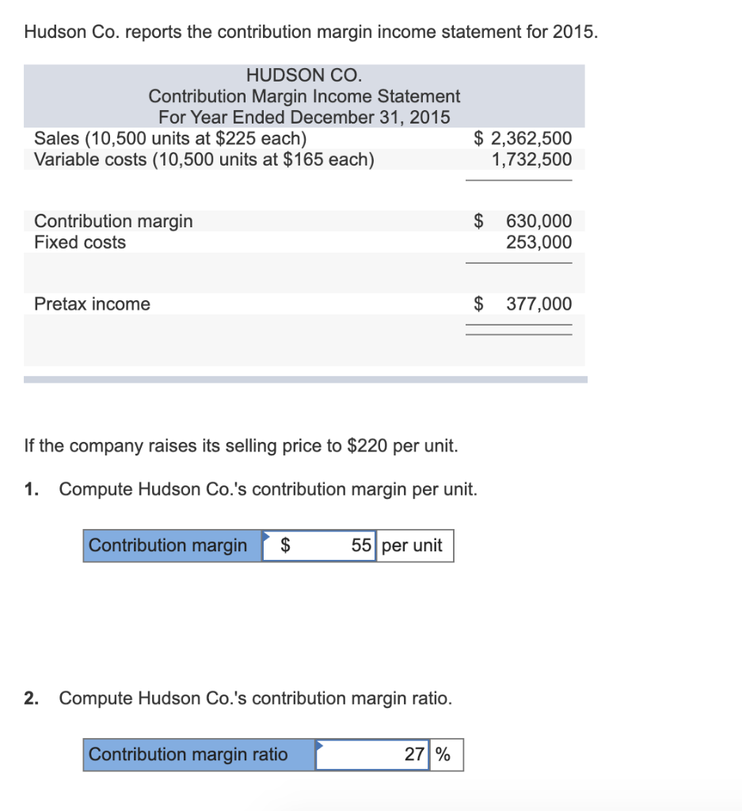The image size is (742, 811).
Task: Click the dollar sign in contribution margin field
Action: pos(287,546)
